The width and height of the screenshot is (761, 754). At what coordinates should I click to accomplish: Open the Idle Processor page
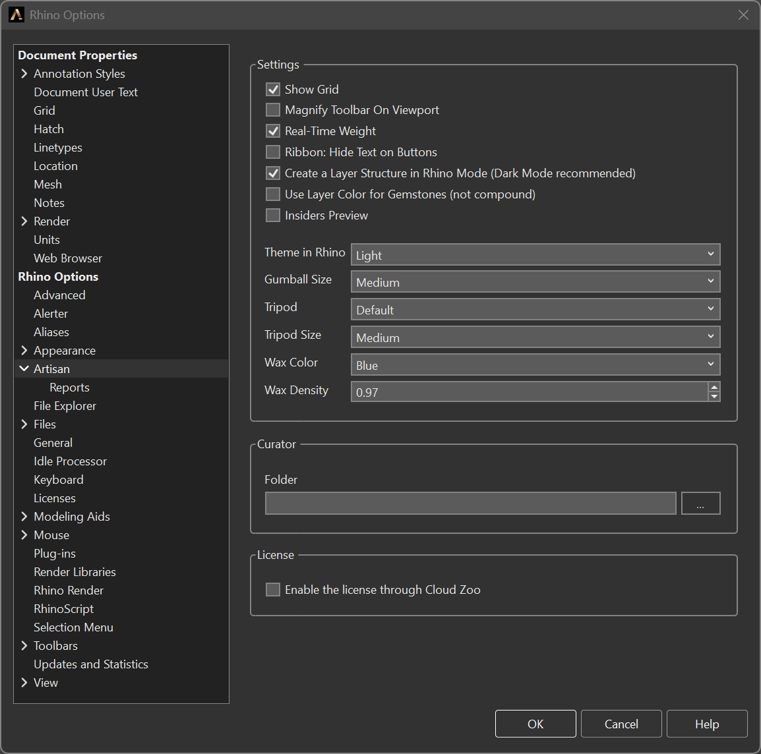pos(70,461)
